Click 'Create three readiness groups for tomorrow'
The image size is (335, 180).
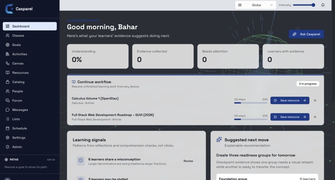256,155
